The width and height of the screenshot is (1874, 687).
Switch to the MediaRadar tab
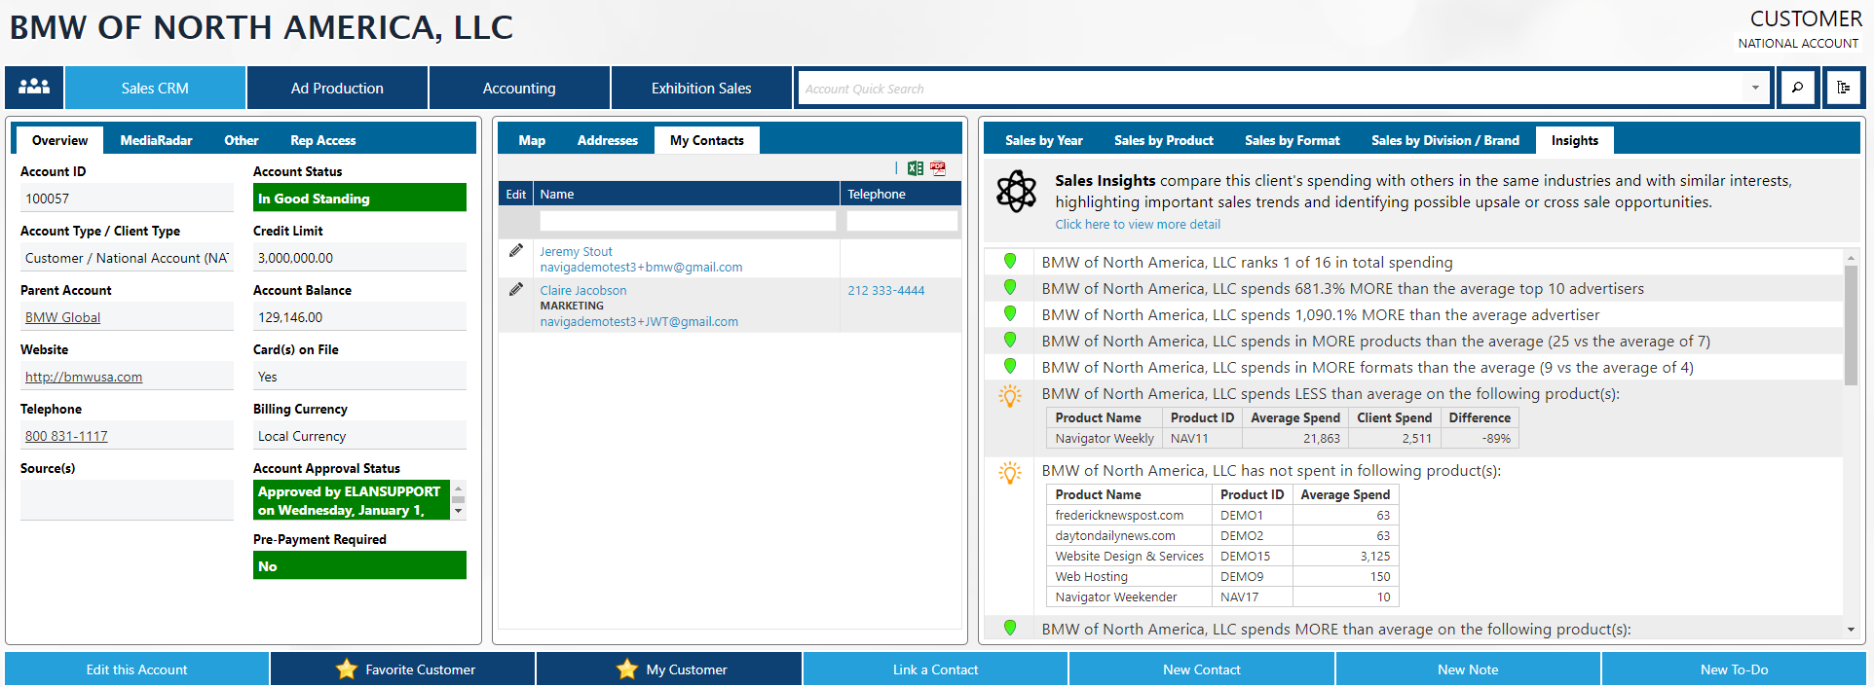click(x=156, y=140)
